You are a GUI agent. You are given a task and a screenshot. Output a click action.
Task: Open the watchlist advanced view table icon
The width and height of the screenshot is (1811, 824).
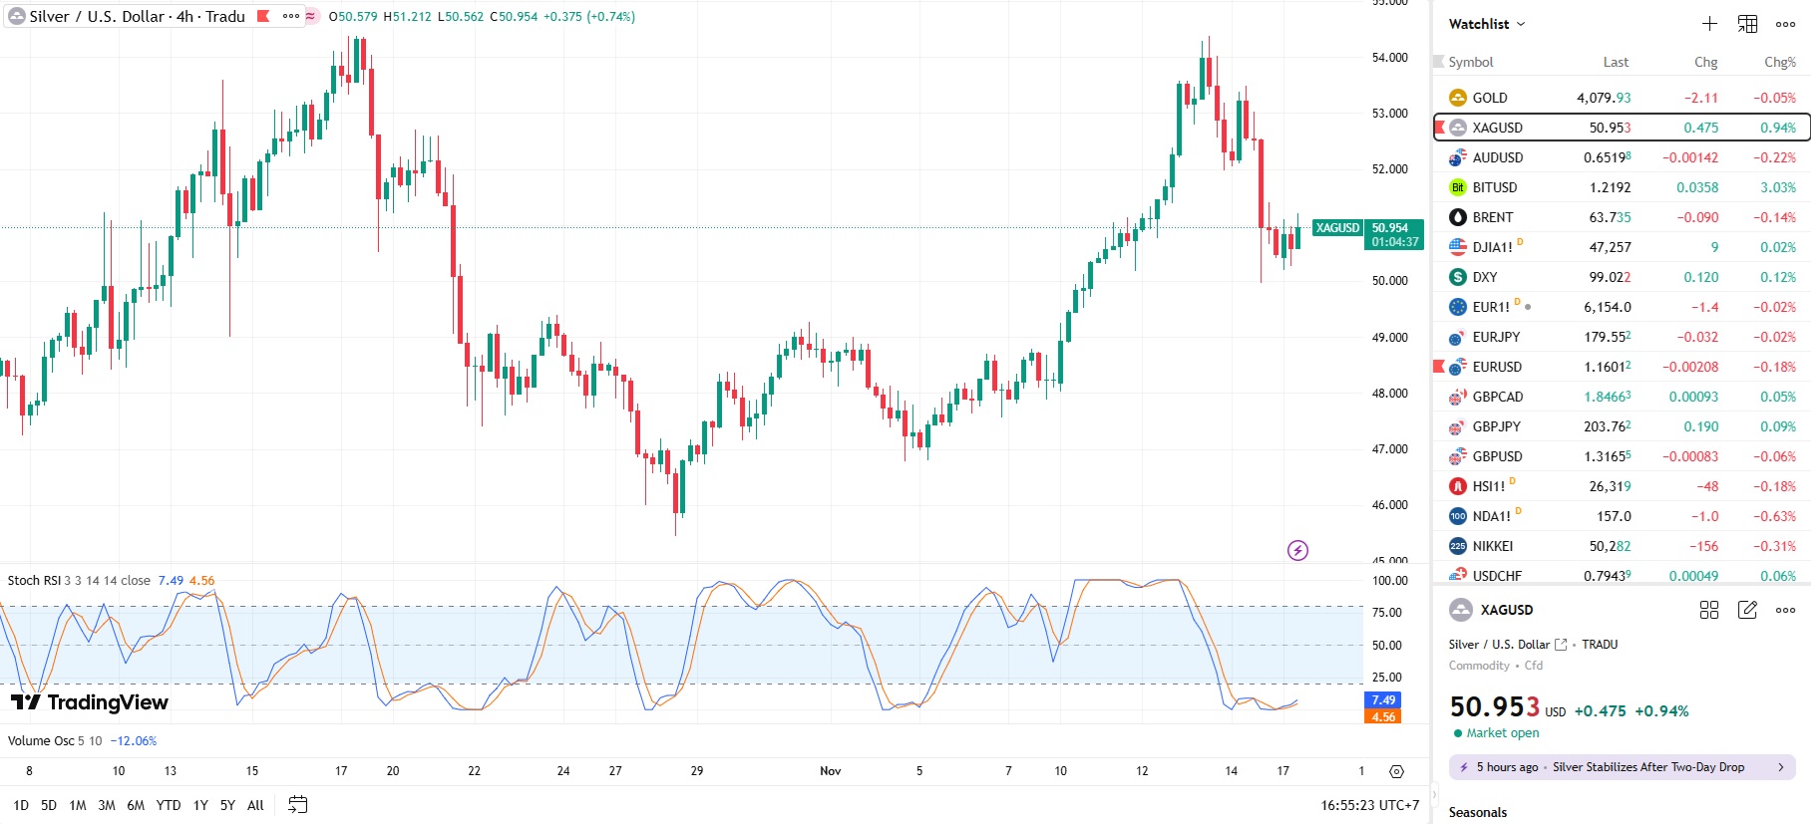click(1747, 24)
